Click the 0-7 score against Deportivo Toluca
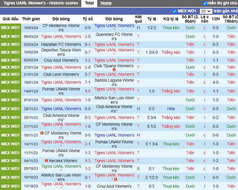 click(x=87, y=52)
